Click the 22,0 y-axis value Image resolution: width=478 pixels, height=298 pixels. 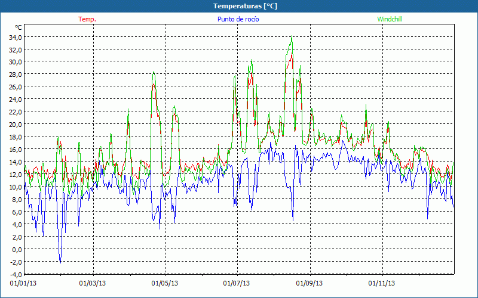click(16, 112)
